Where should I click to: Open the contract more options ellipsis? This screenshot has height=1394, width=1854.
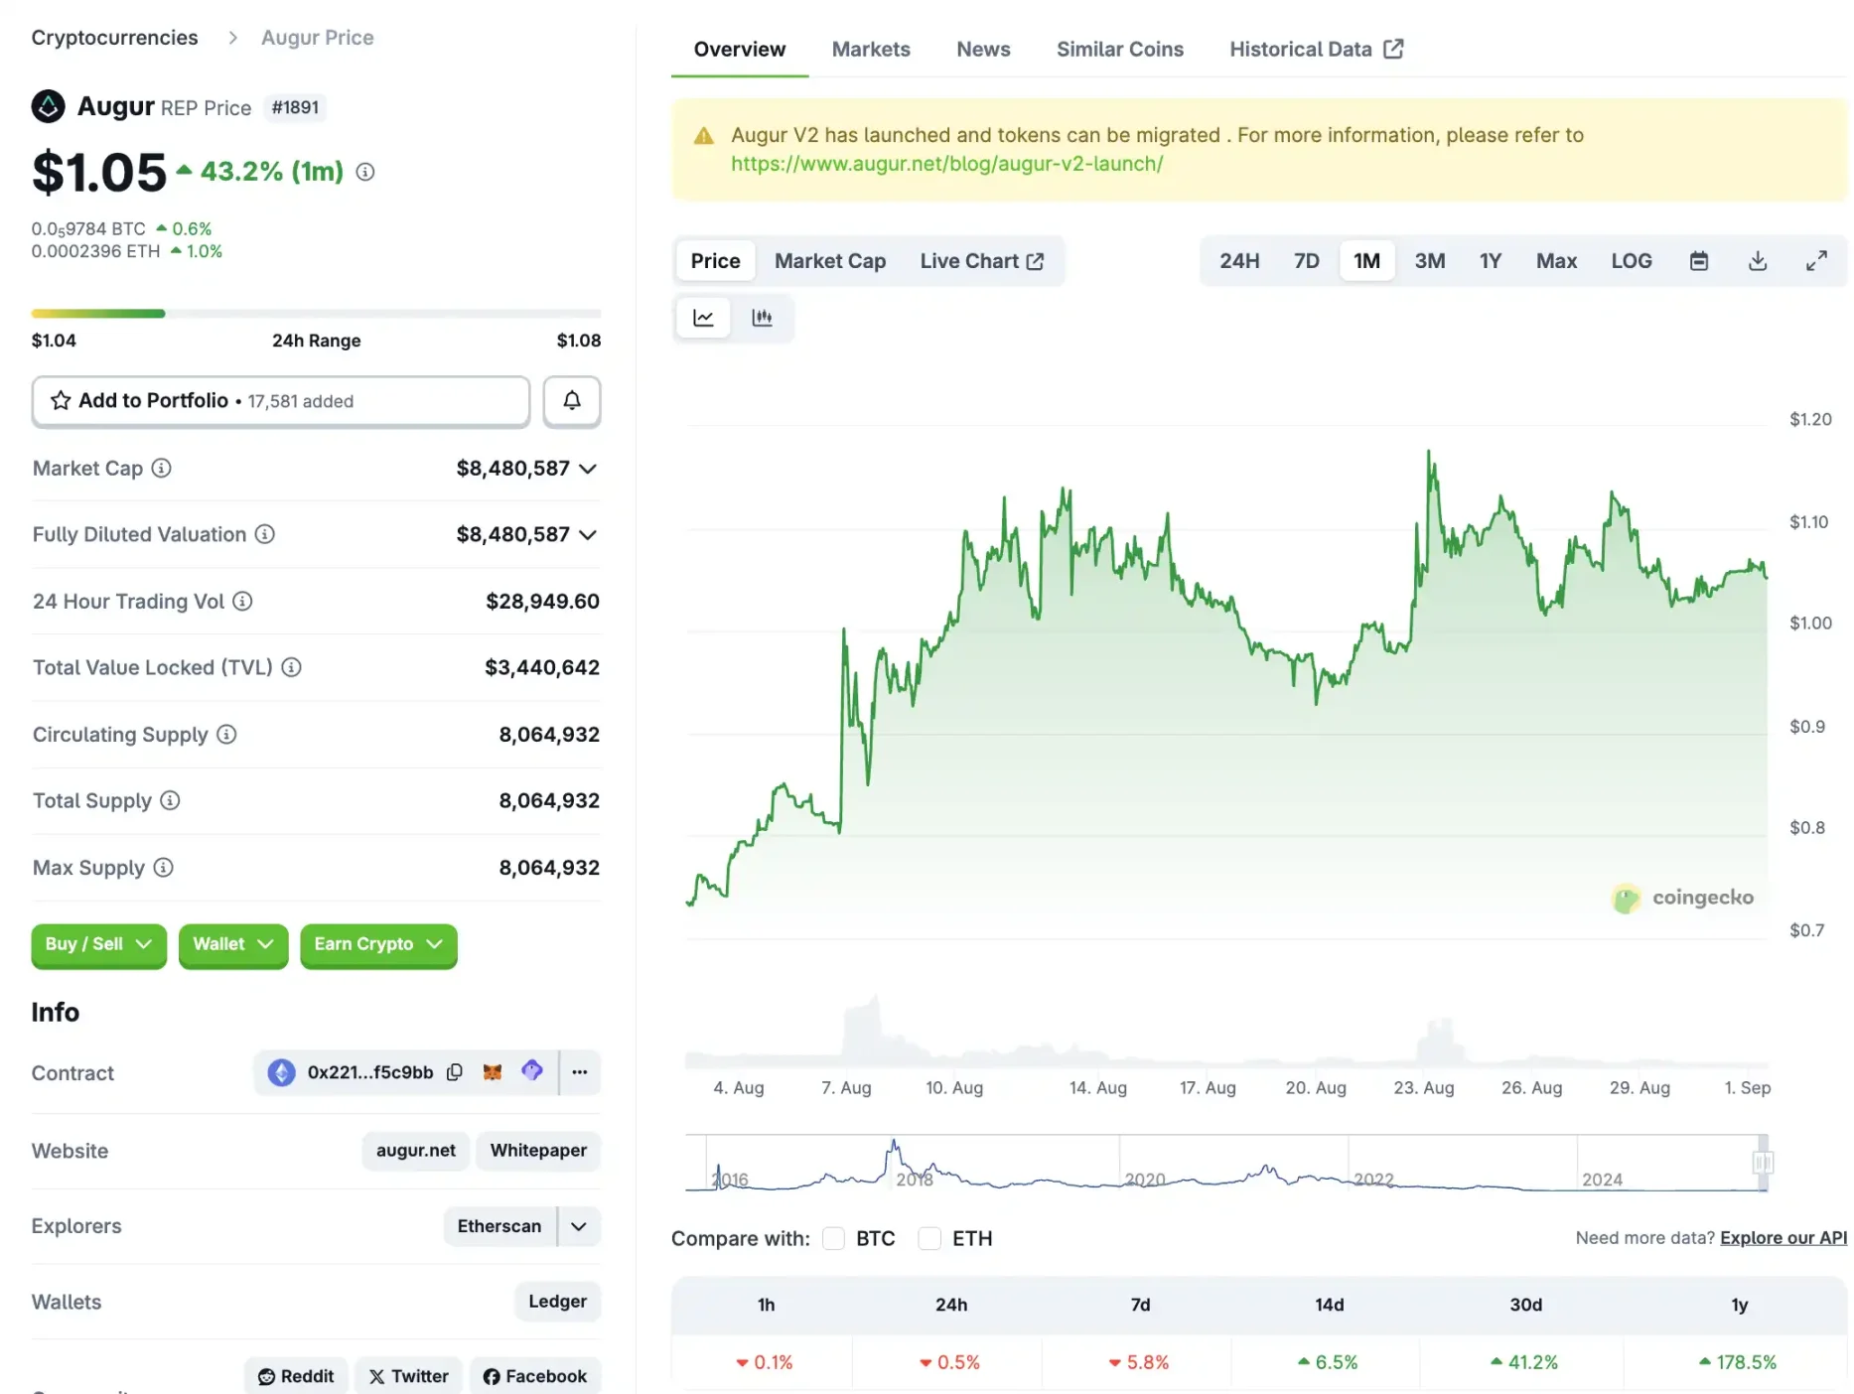580,1072
